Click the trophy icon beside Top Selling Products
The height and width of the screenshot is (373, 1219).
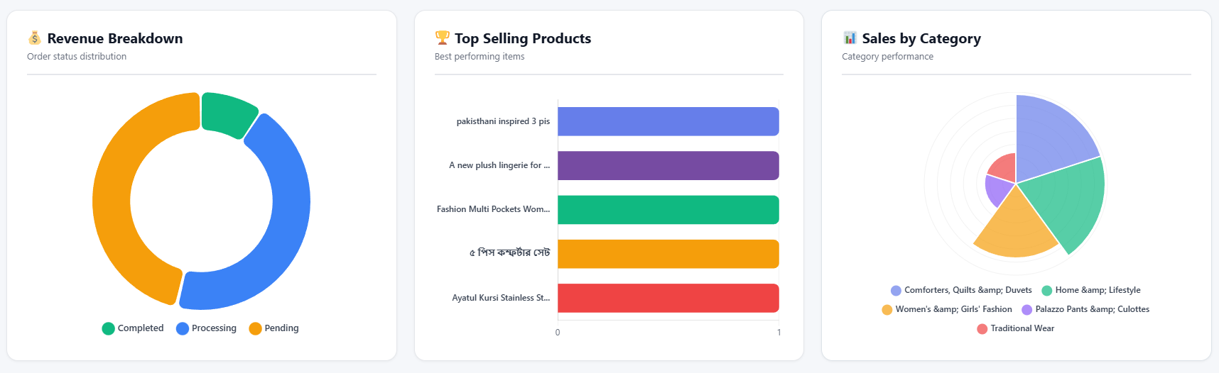tap(442, 38)
